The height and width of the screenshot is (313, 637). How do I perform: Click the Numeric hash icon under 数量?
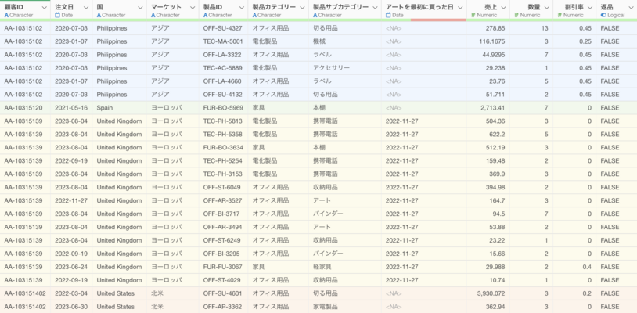516,15
